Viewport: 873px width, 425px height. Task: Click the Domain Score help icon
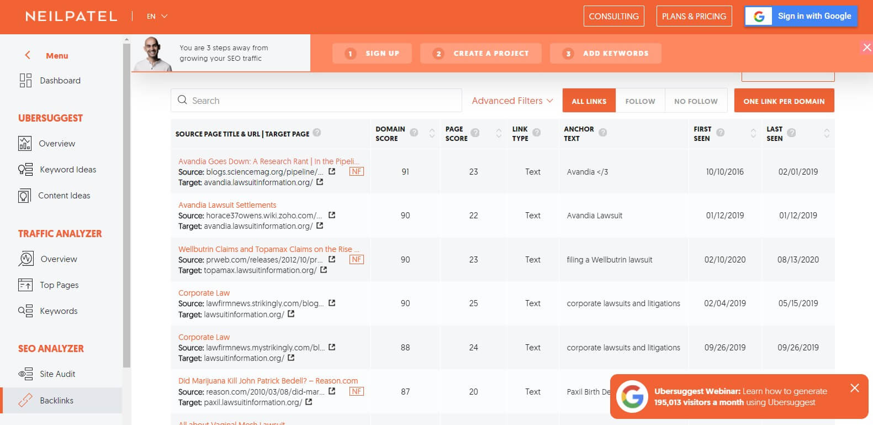(414, 133)
